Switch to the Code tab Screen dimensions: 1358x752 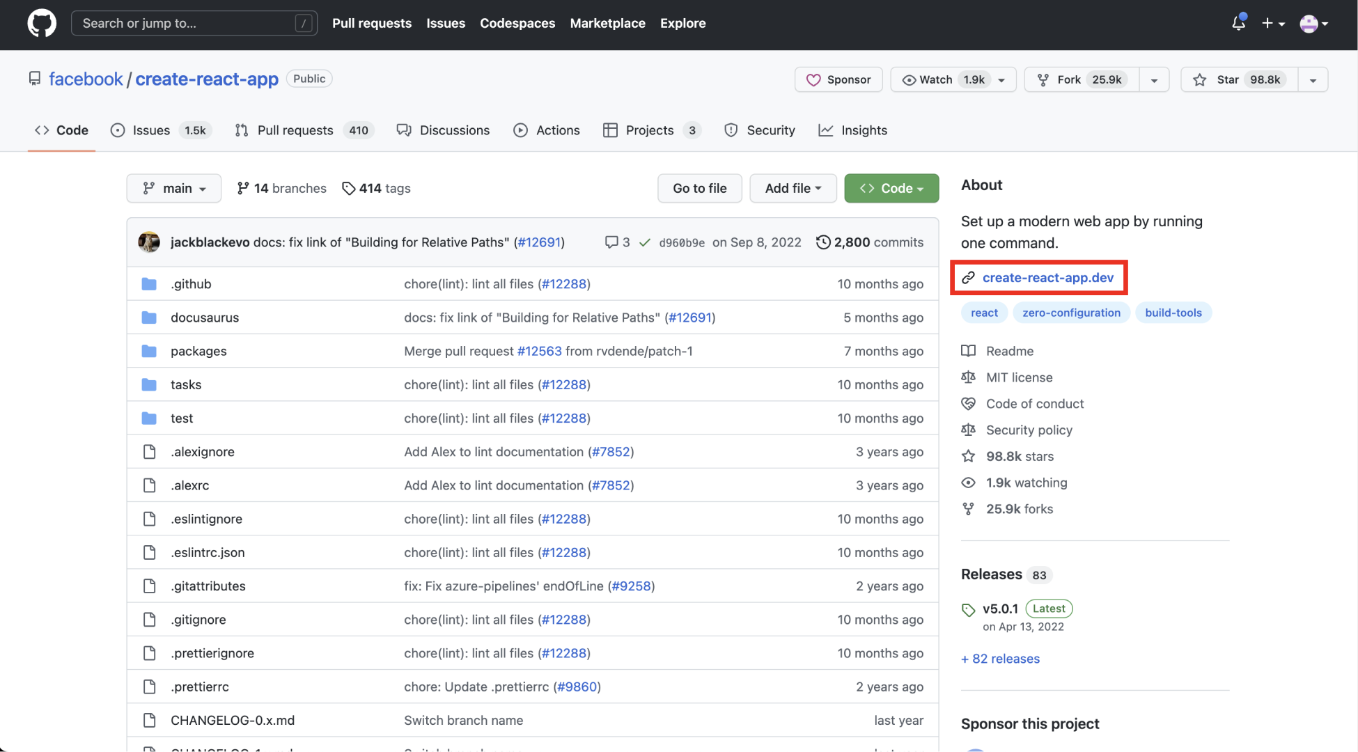pyautogui.click(x=61, y=130)
